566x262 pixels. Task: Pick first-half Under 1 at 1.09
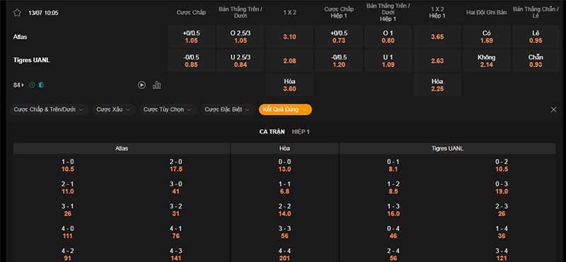pos(388,61)
